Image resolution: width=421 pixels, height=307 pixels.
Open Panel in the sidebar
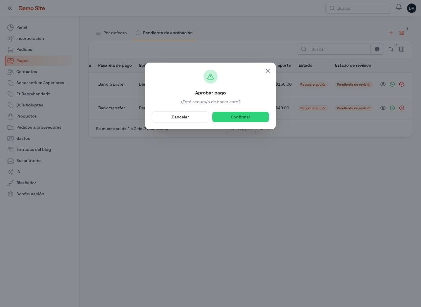click(x=38, y=27)
